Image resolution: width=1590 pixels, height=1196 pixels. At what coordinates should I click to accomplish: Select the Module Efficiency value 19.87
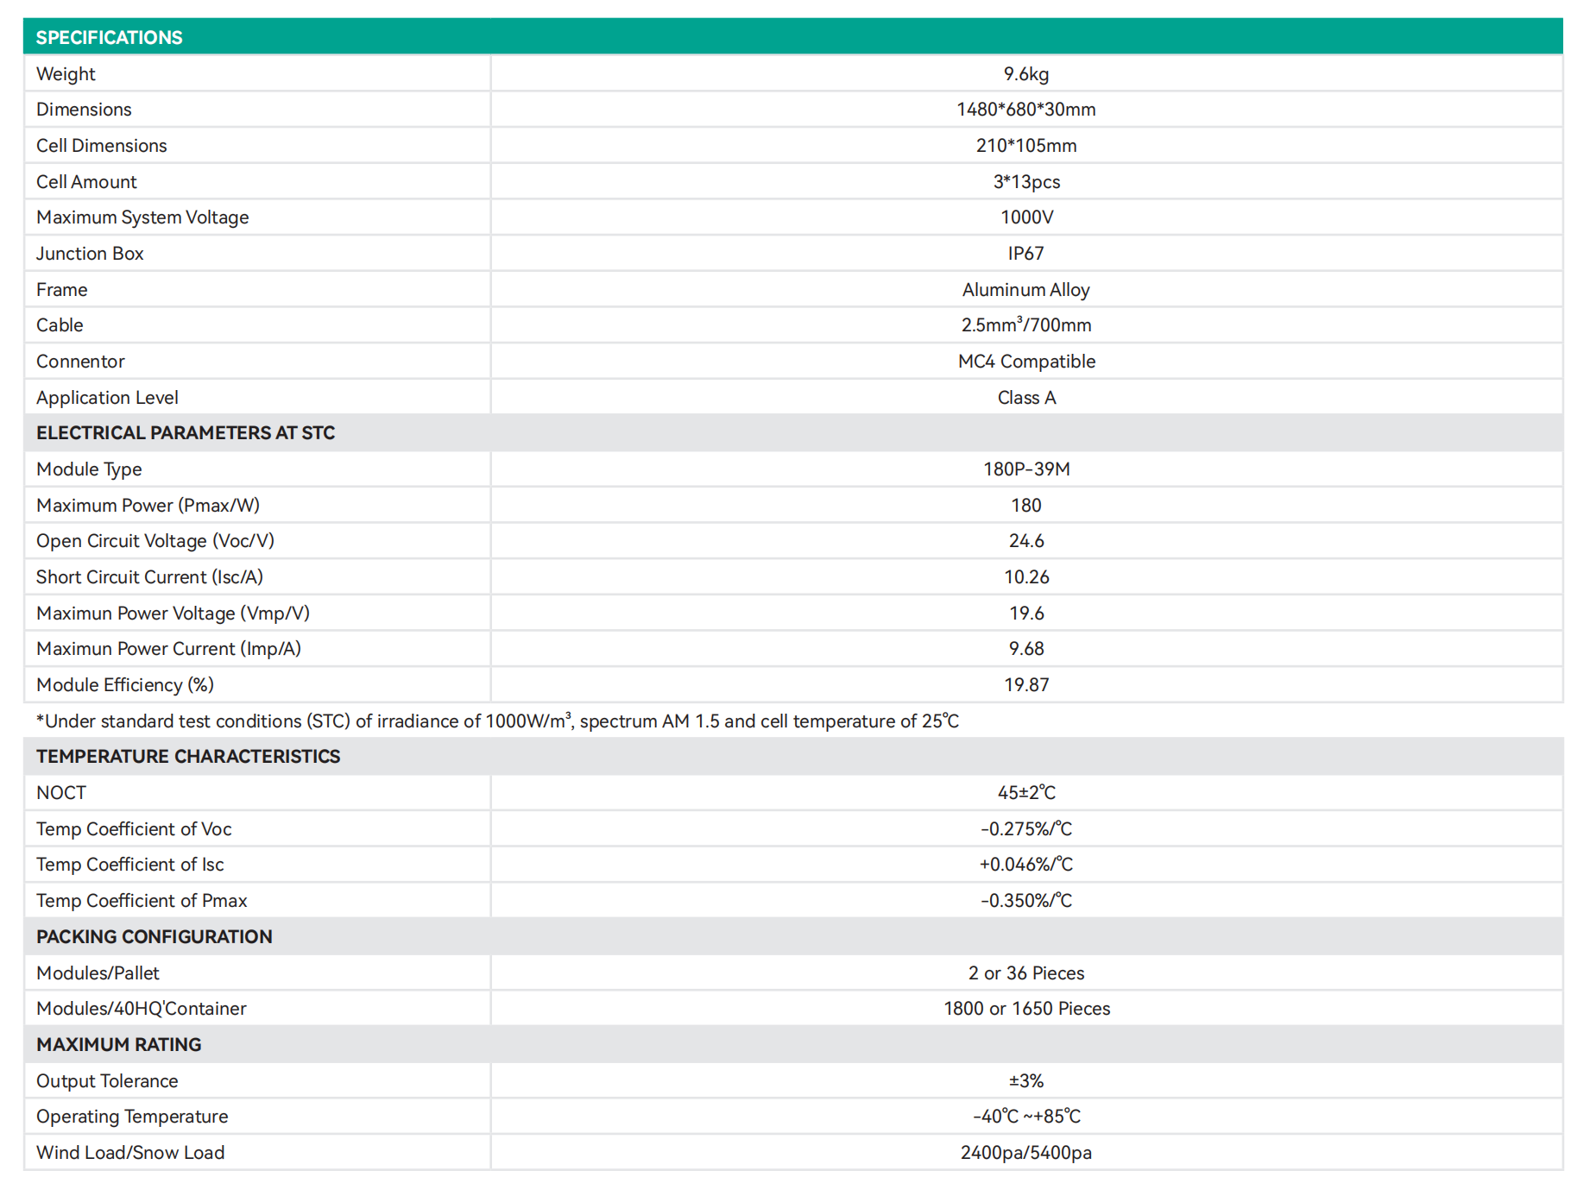(x=1025, y=685)
